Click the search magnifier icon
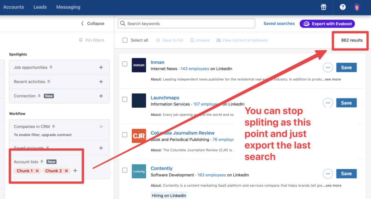 pos(122,24)
